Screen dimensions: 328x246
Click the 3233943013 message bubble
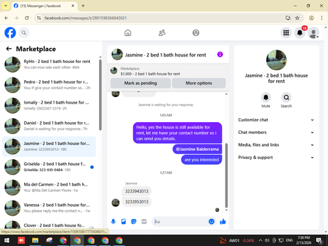tap(136, 192)
